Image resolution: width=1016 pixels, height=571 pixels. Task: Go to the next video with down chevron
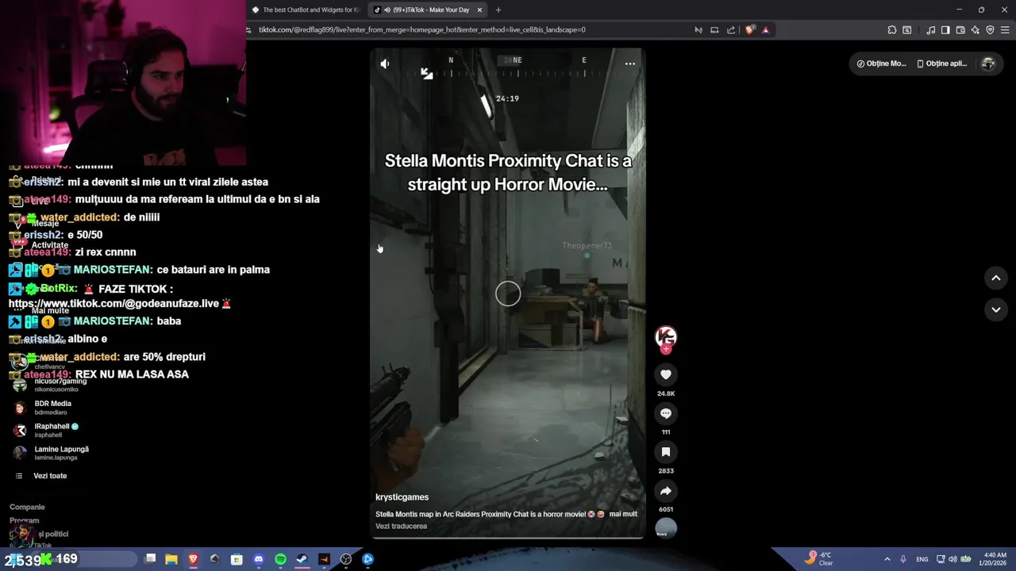point(996,309)
